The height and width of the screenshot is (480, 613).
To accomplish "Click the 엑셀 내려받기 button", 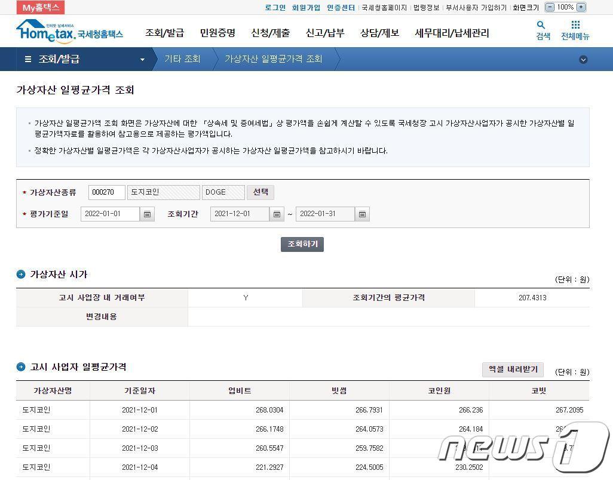I will click(x=513, y=370).
